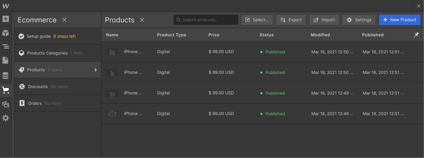Open the Ecommerce cart icon
The image size is (424, 158).
coord(5,90)
